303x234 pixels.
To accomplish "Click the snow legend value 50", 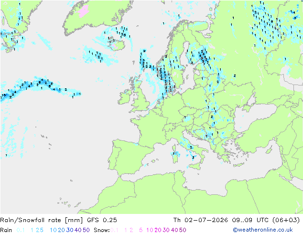I will 183,230.
